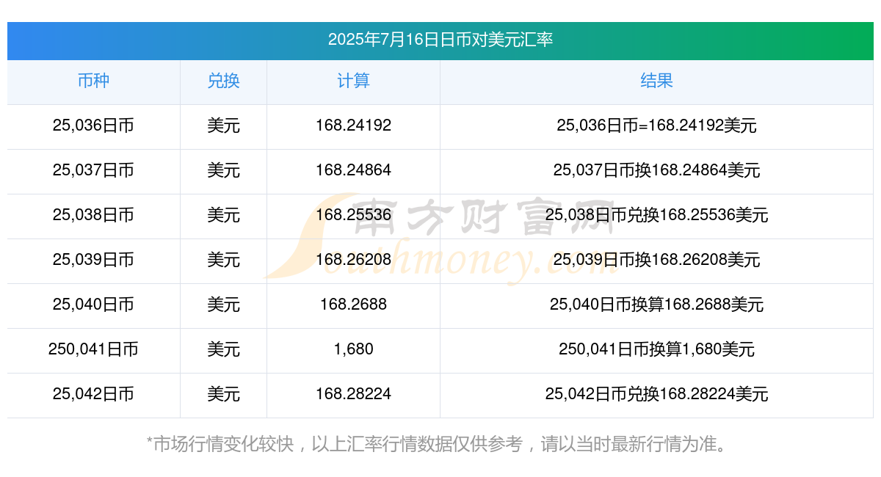
Task: Select the 25,036日币 cell
Action: tap(93, 125)
